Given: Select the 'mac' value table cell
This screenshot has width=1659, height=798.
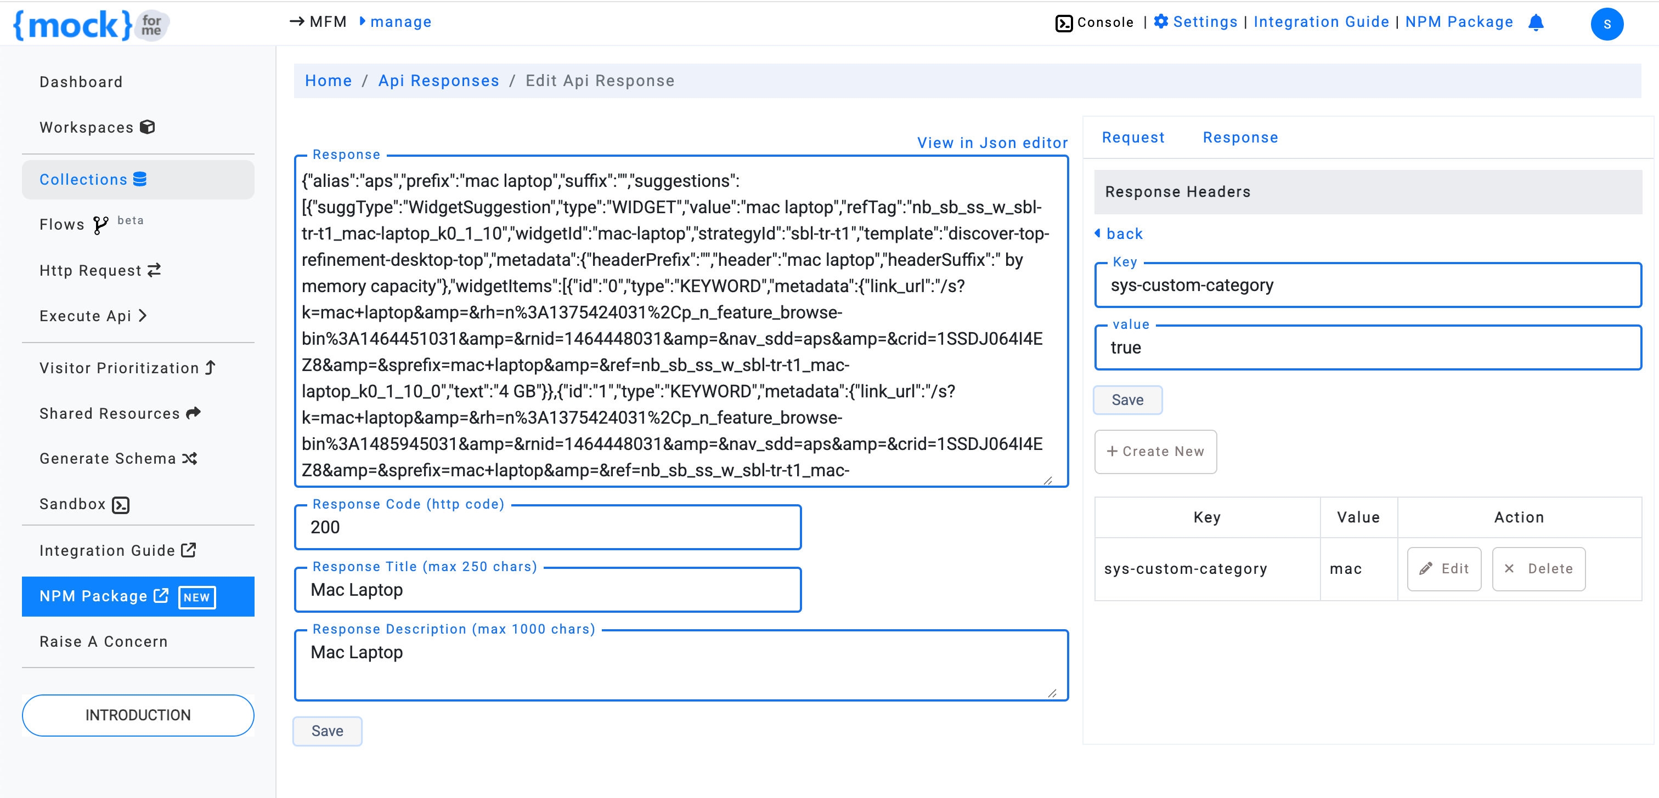Looking at the screenshot, I should point(1358,569).
